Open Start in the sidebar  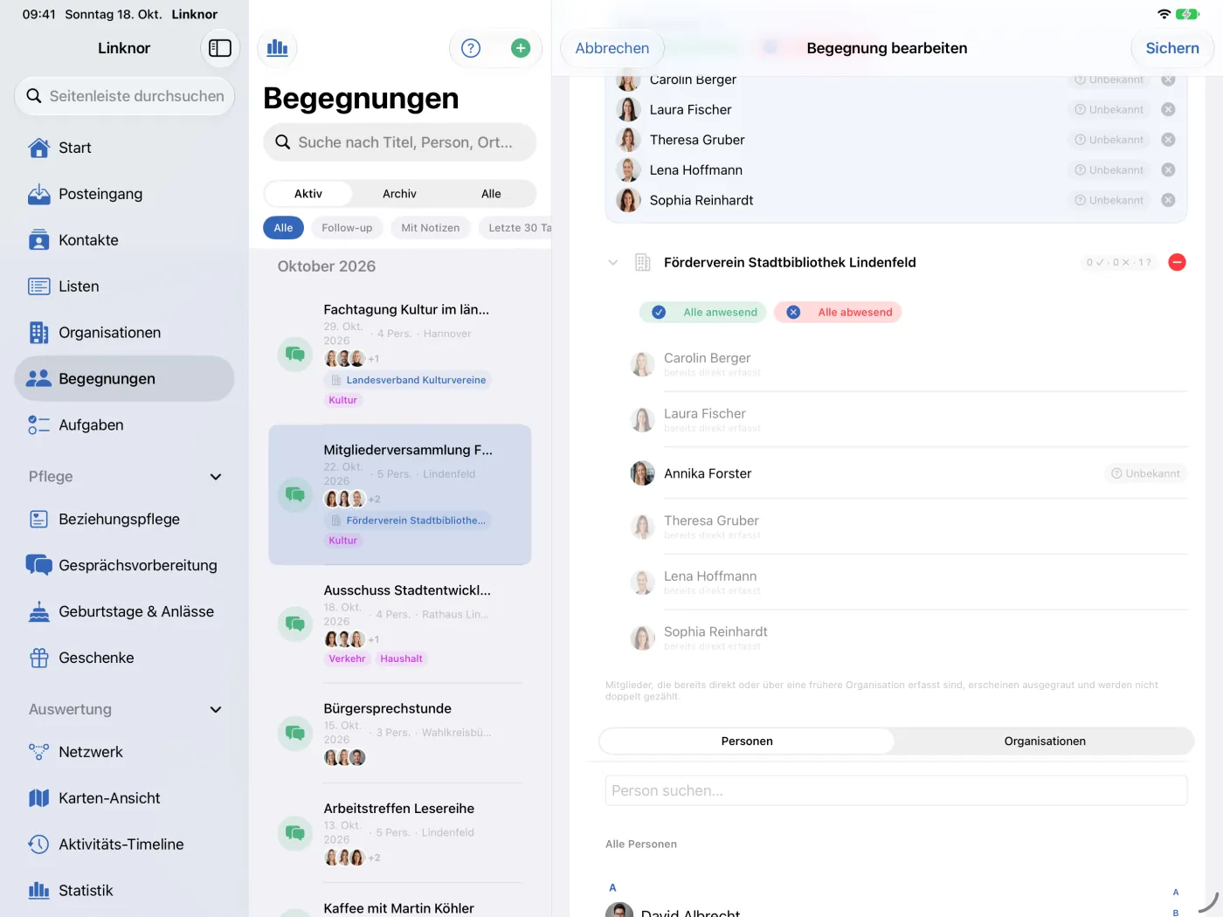(124, 148)
